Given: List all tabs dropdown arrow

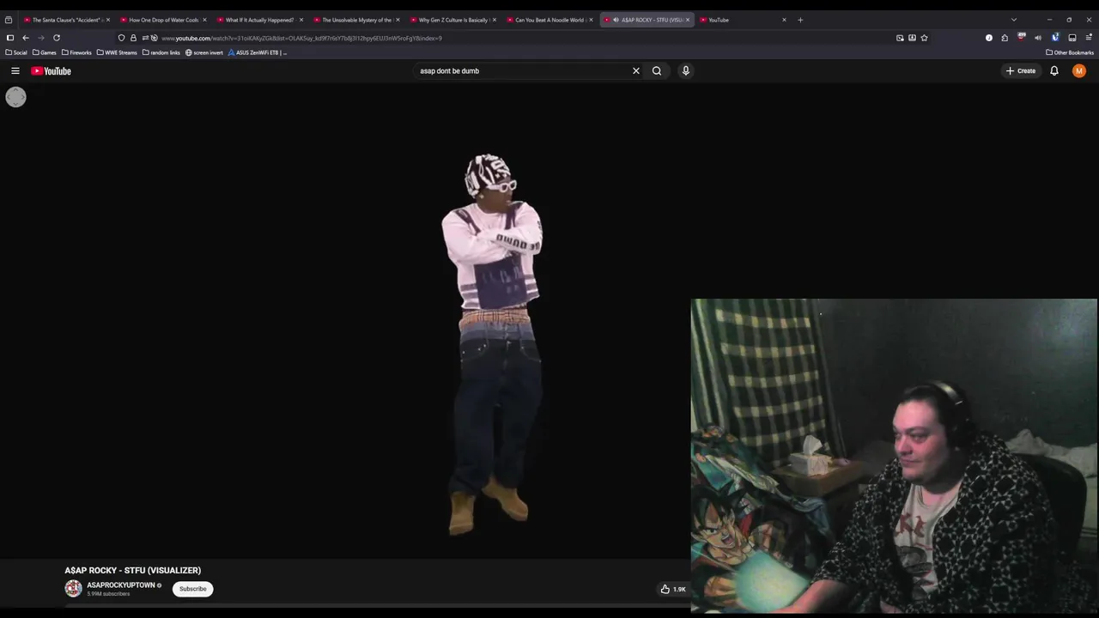Looking at the screenshot, I should (1014, 20).
